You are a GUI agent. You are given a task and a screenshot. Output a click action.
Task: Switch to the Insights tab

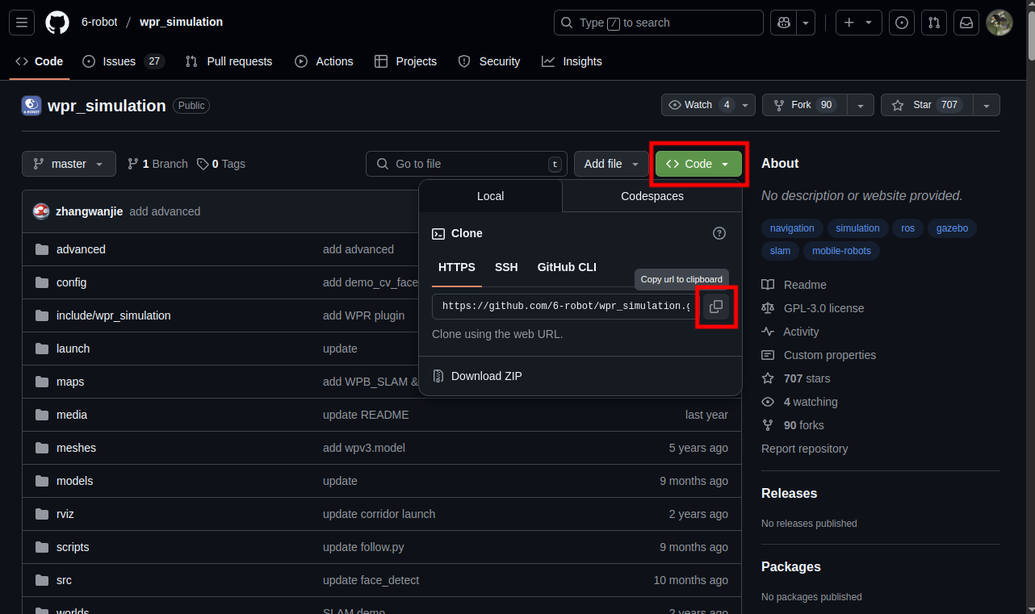[572, 61]
